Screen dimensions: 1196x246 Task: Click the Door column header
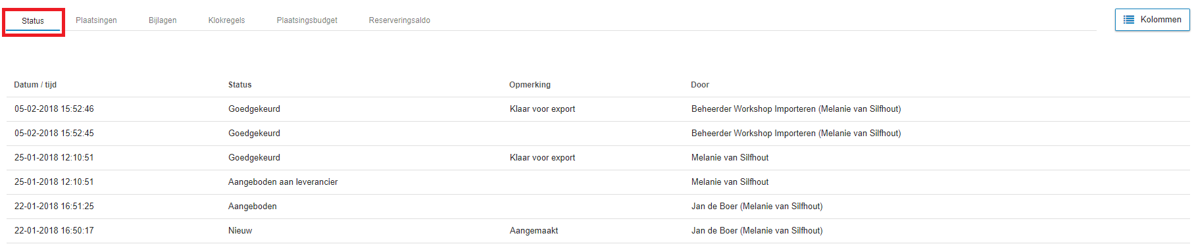pyautogui.click(x=700, y=85)
